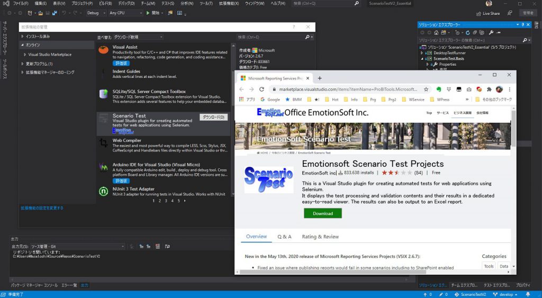Select the Web Compiler extension entry
The height and width of the screenshot is (298, 542).
(164, 146)
